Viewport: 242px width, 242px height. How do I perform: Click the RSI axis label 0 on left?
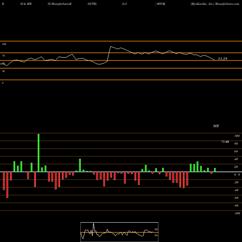[2, 83]
